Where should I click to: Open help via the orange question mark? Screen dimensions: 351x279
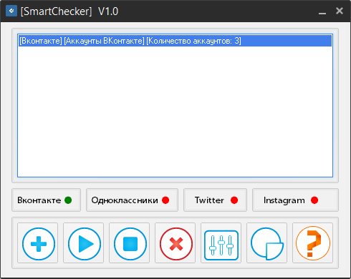click(313, 243)
